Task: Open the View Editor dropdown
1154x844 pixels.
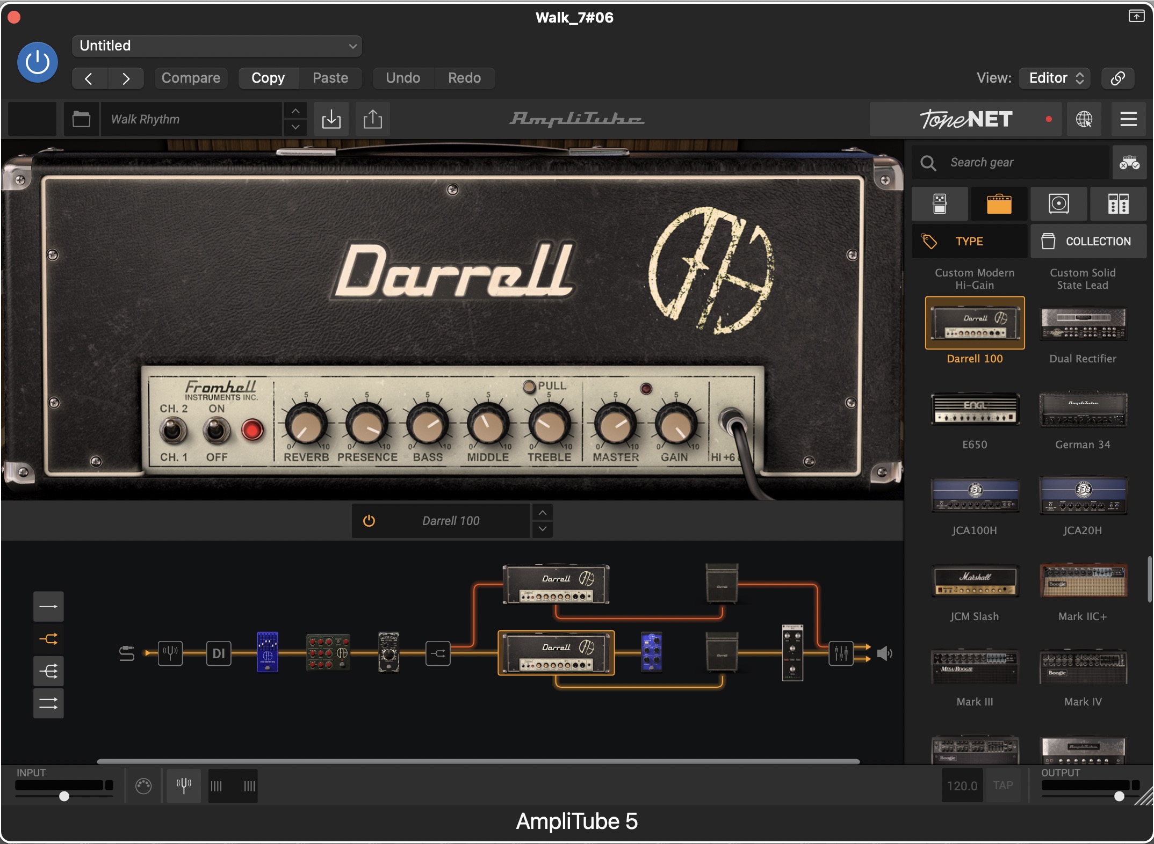Action: 1055,78
